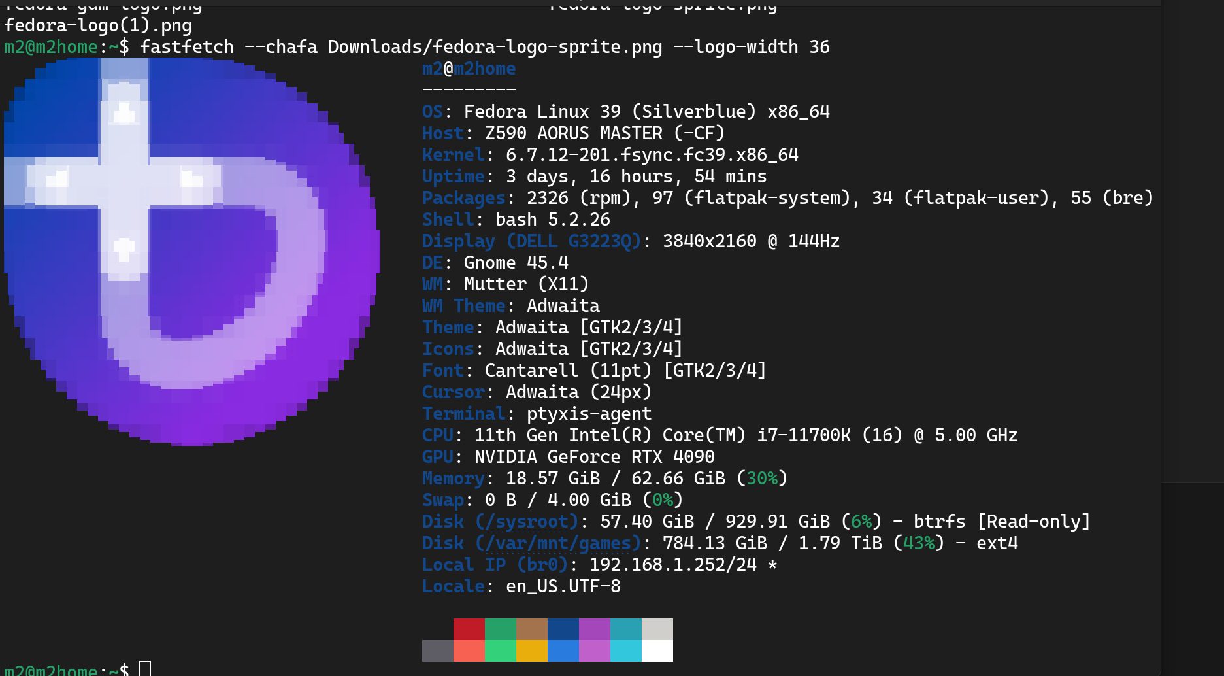The image size is (1224, 676).
Task: Click the green "30%" memory percentage
Action: (x=762, y=479)
